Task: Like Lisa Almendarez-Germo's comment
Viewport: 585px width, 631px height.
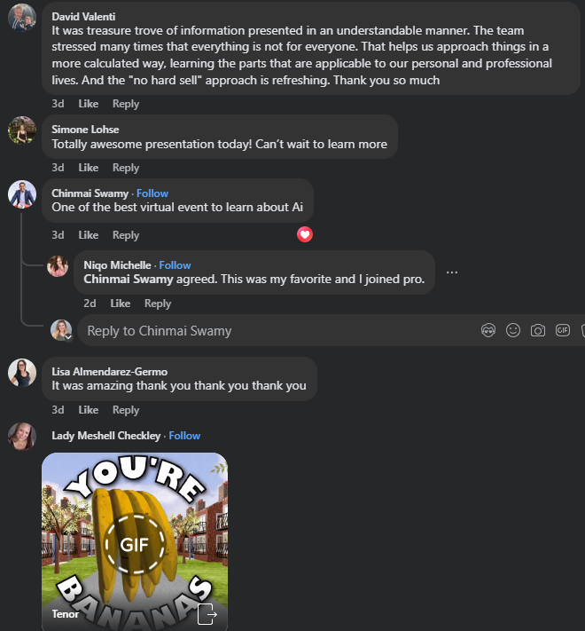Action: pos(89,410)
